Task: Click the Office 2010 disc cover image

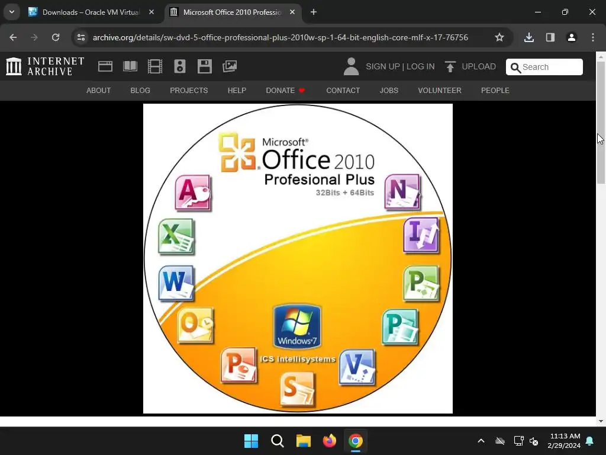Action: [x=298, y=258]
